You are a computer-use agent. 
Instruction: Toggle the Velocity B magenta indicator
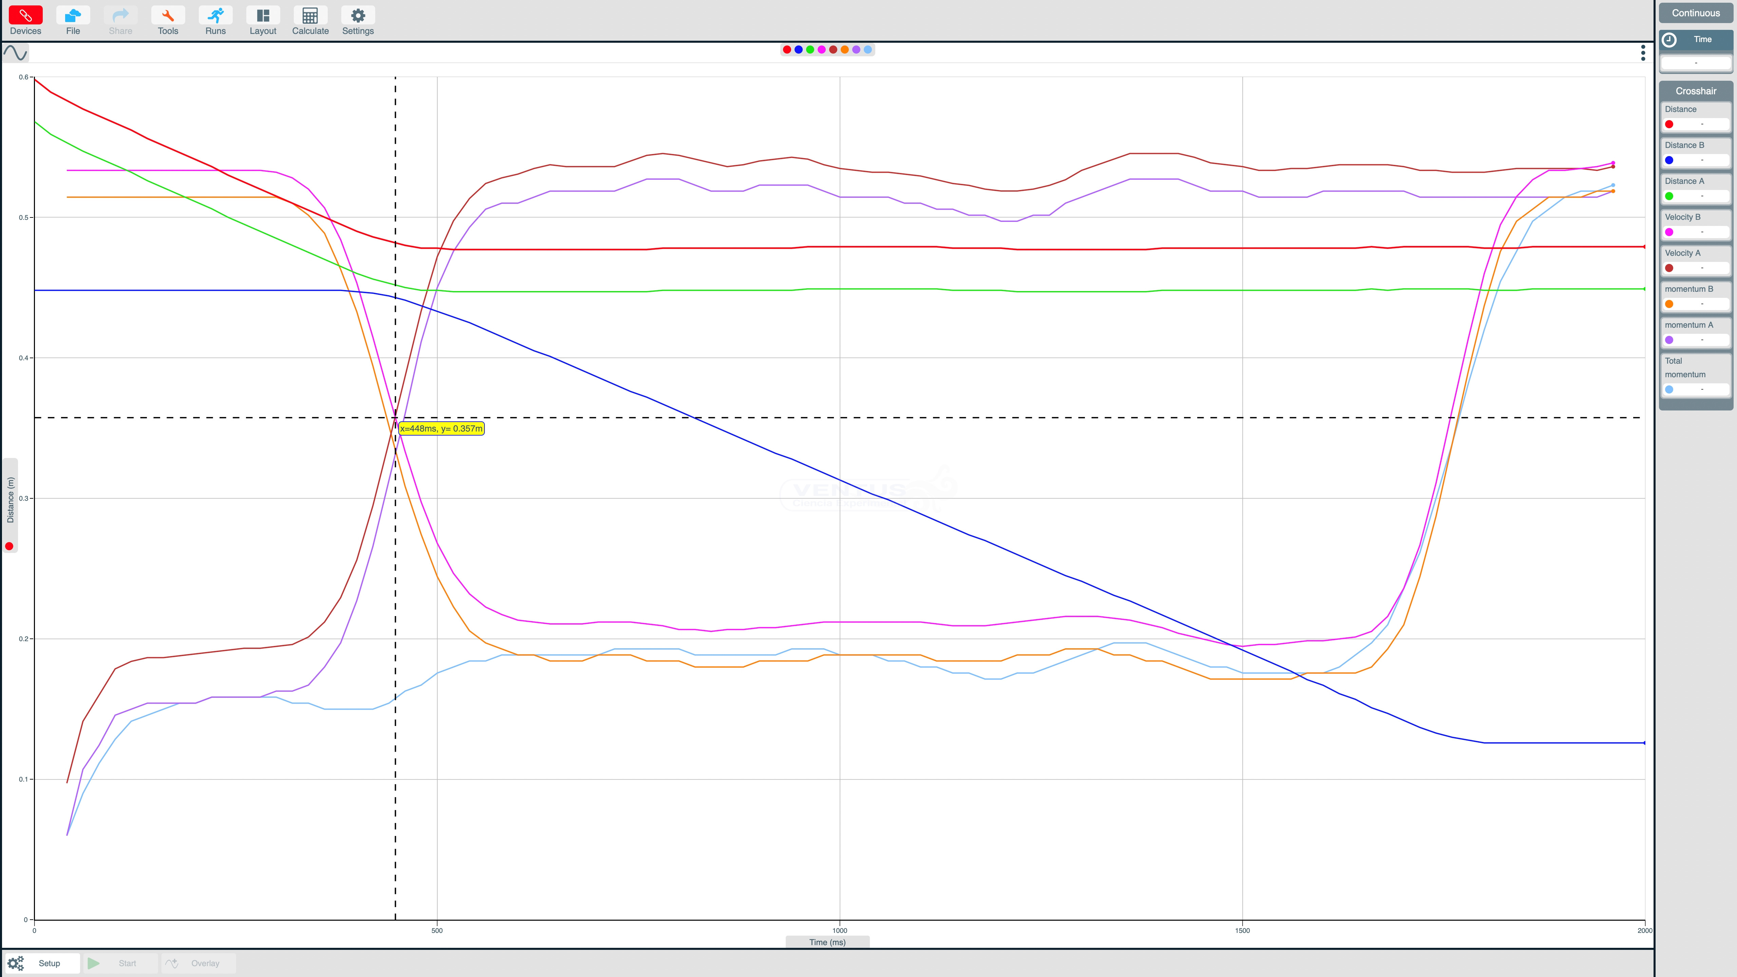tap(1669, 232)
